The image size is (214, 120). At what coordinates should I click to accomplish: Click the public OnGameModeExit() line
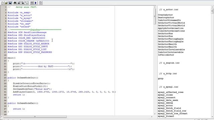click(23, 103)
